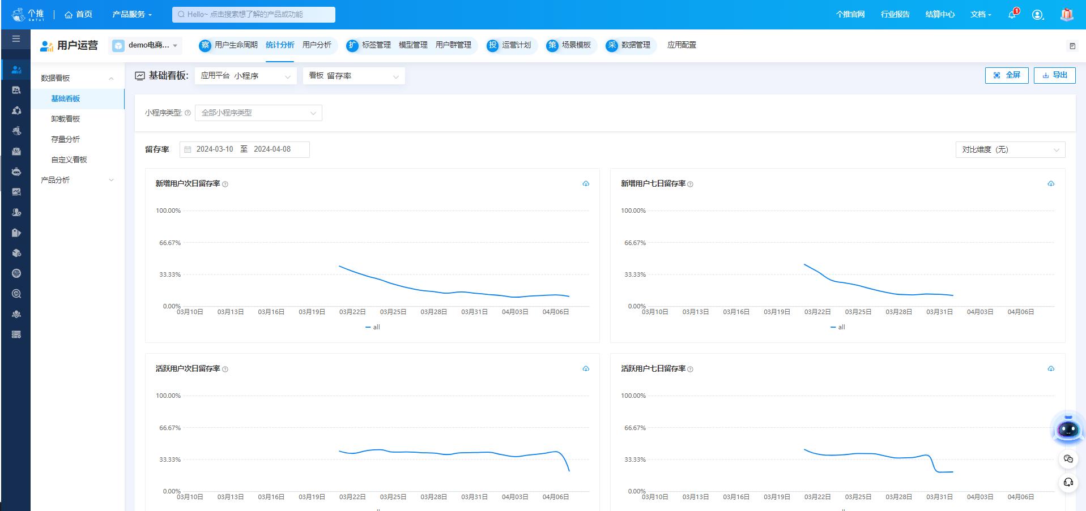Open the three-person group icon in left sidebar
1086x511 pixels.
[x=16, y=314]
